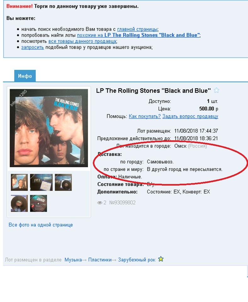Click Задать вопрос продавцу link

(190, 116)
